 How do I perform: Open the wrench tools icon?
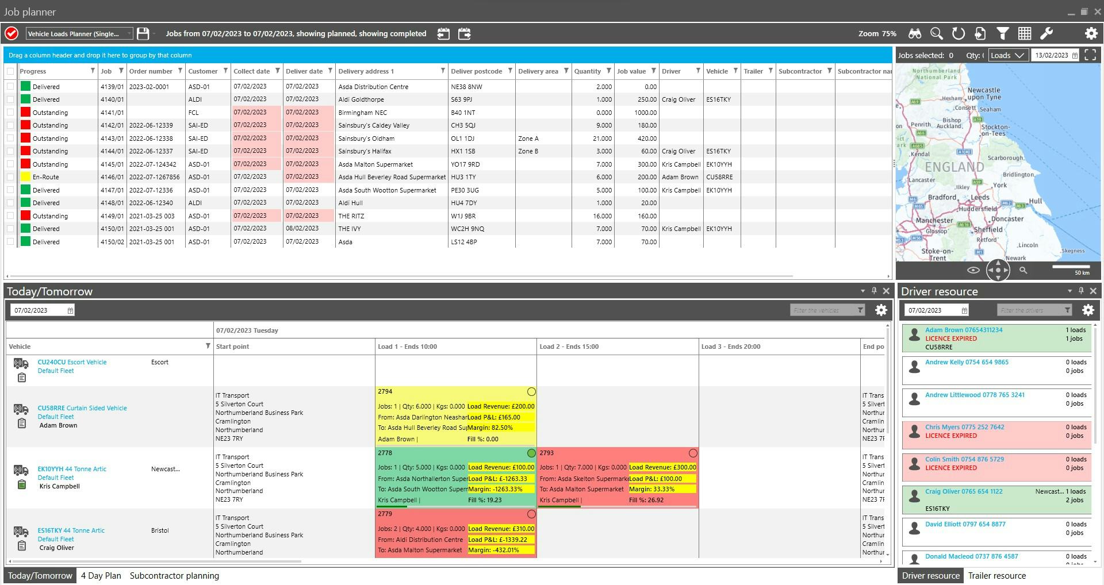coord(1047,33)
